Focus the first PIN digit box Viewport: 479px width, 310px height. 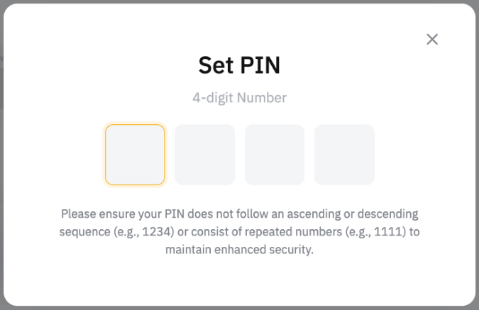tap(135, 155)
